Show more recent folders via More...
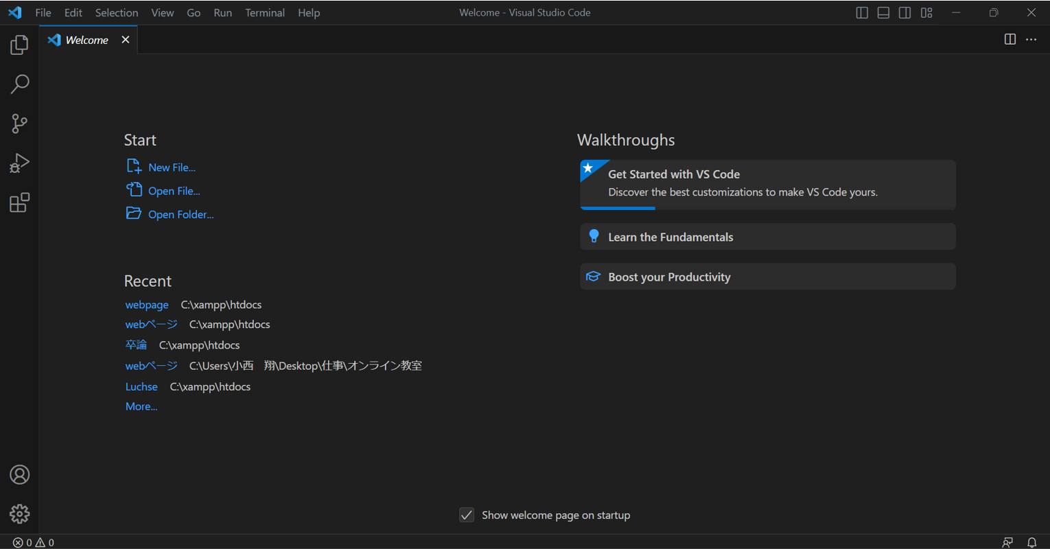This screenshot has width=1050, height=549. tap(141, 406)
